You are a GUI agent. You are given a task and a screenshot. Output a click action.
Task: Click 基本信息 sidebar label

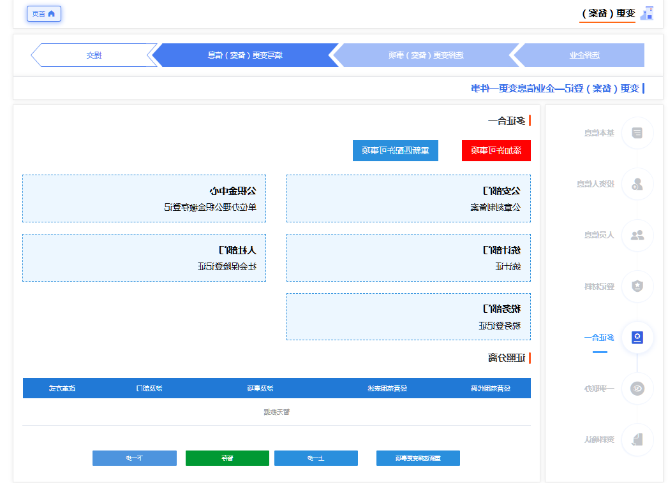[599, 133]
